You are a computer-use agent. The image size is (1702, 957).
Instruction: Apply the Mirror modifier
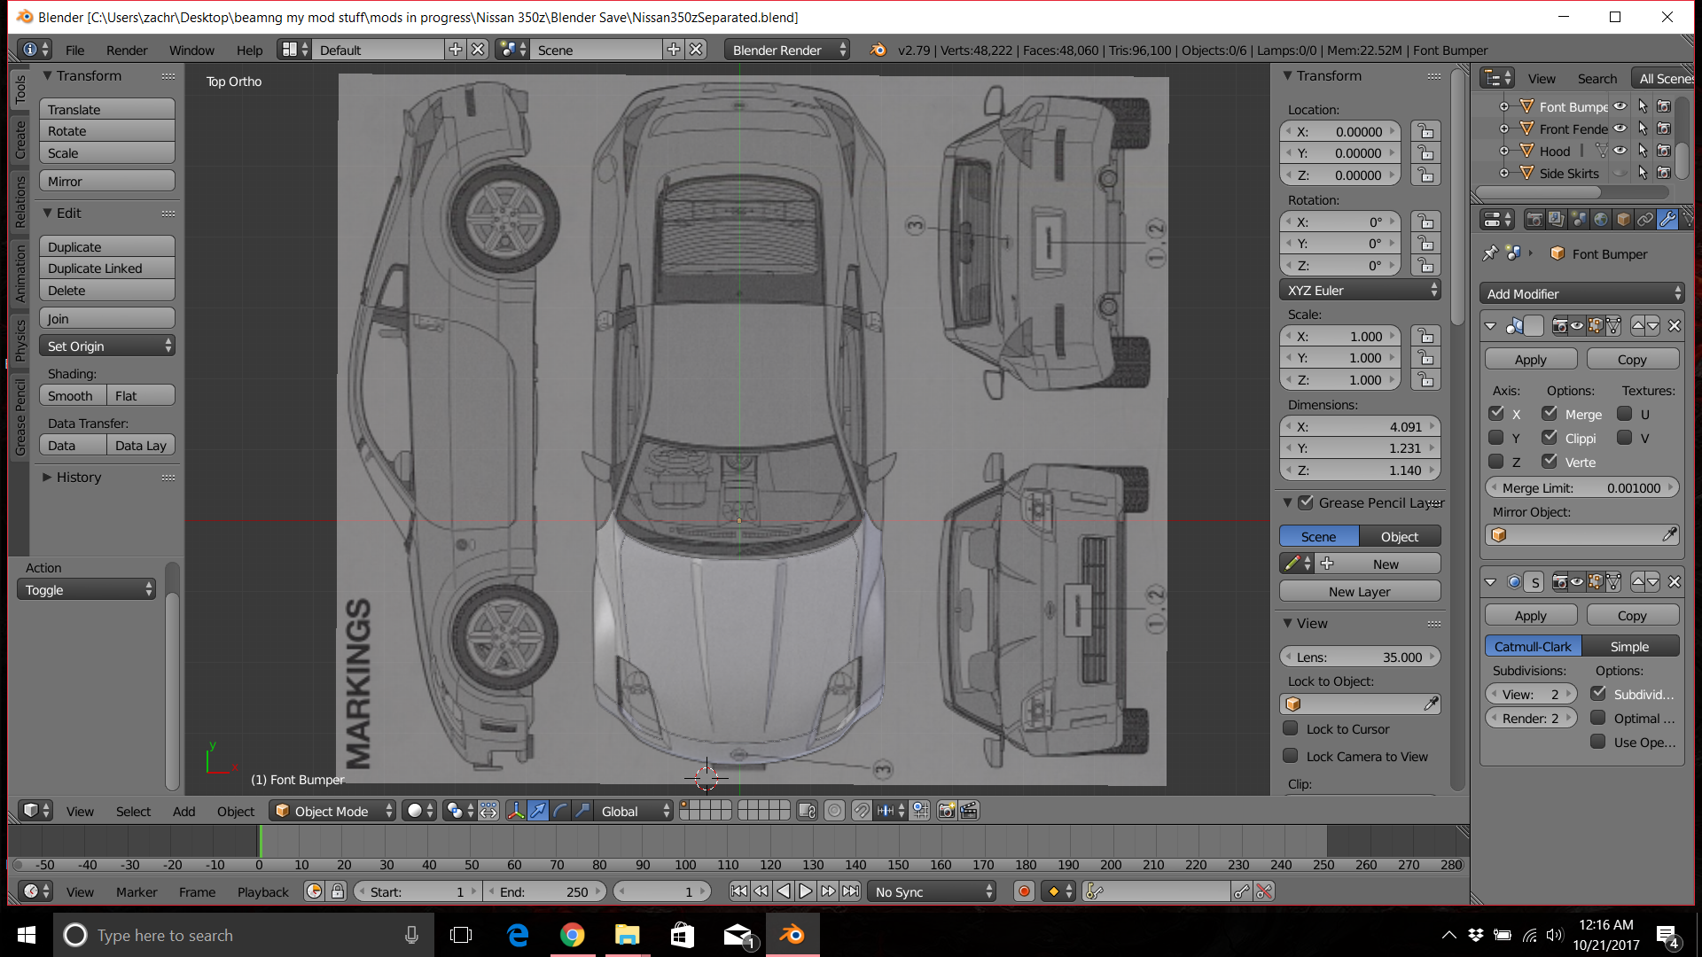(x=1531, y=359)
